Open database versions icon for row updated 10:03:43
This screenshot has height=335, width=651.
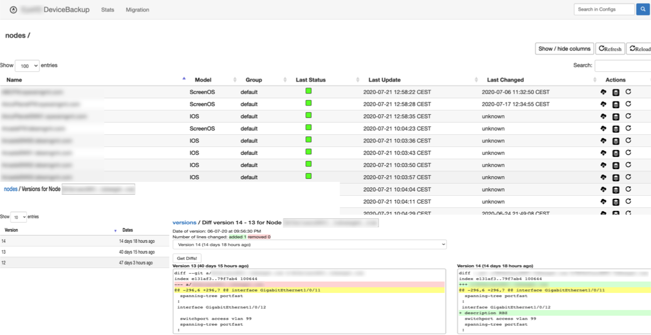pos(616,153)
